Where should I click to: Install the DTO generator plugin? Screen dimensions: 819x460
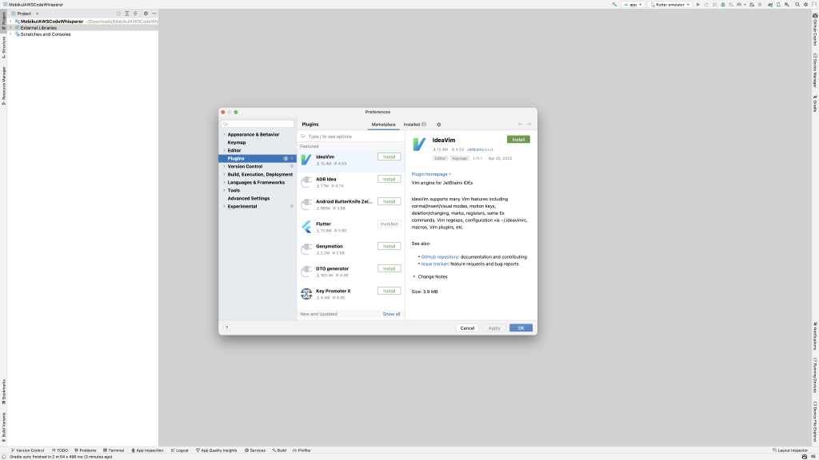coord(390,268)
